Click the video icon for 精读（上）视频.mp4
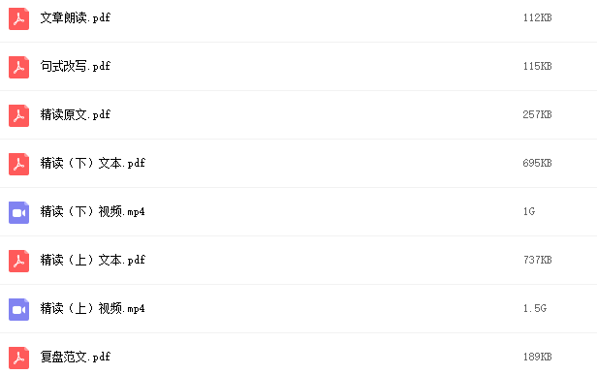597x374 pixels. coord(19,309)
